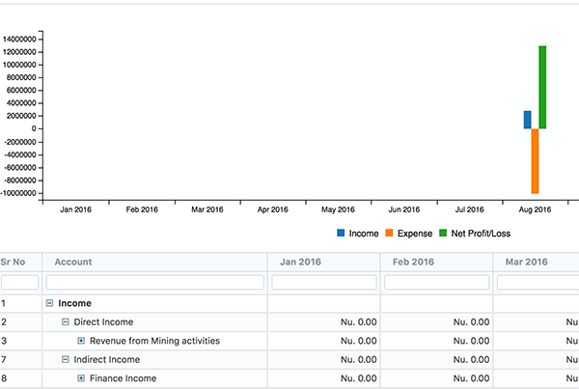Screen dimensions: 579x389
Task: Click Finance Income Feb 2016 value
Action: click(471, 378)
